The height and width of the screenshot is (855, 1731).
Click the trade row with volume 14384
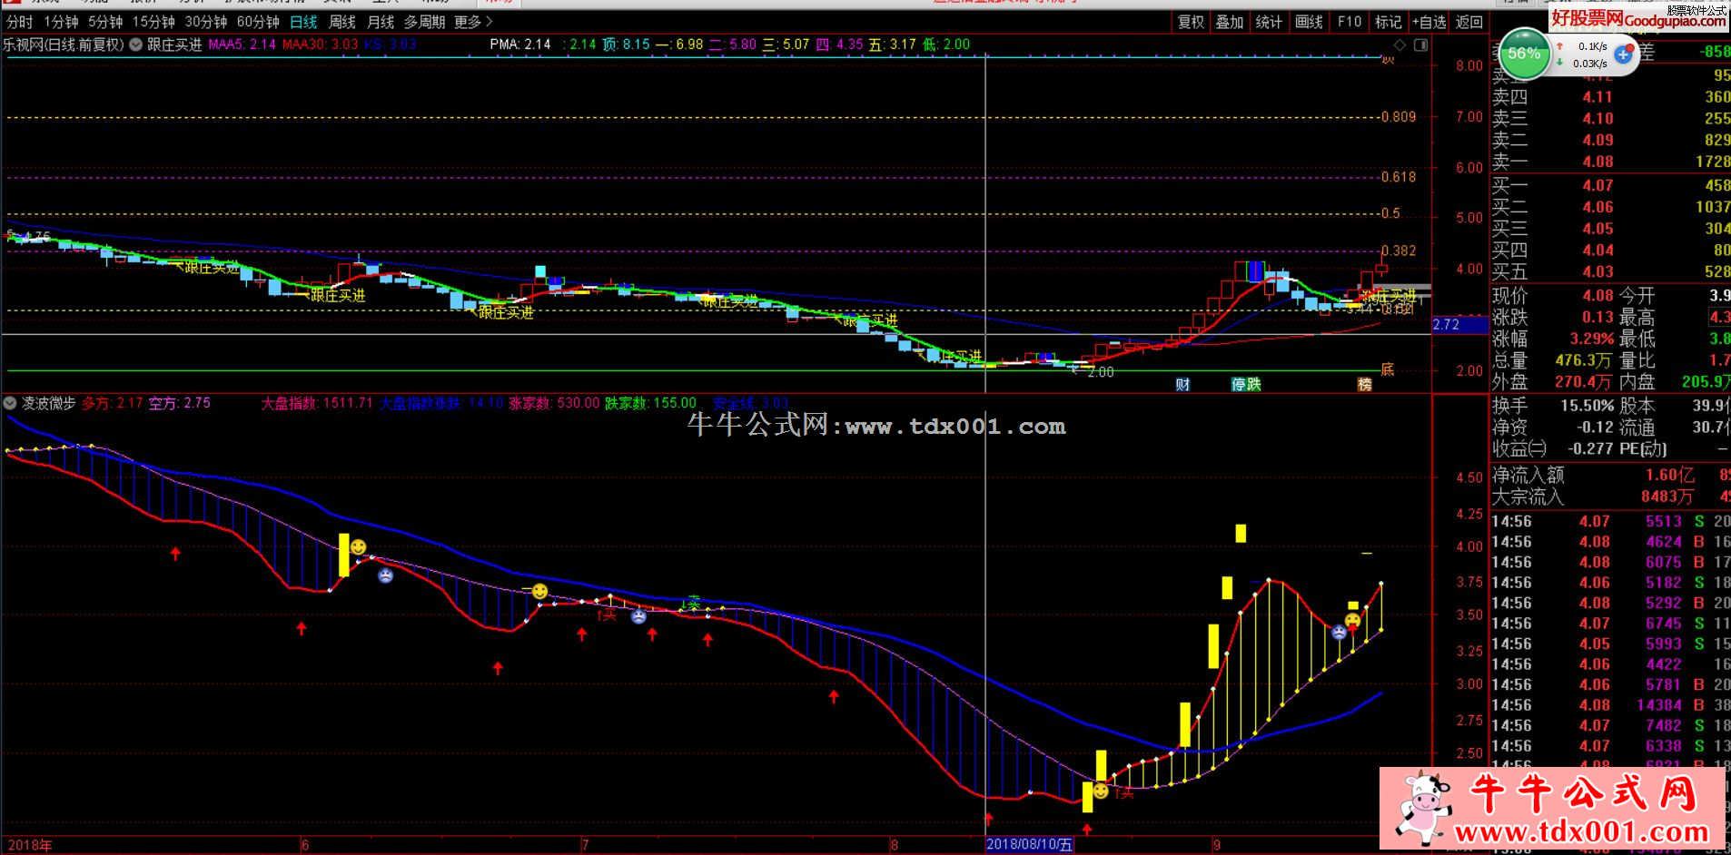(x=1610, y=705)
